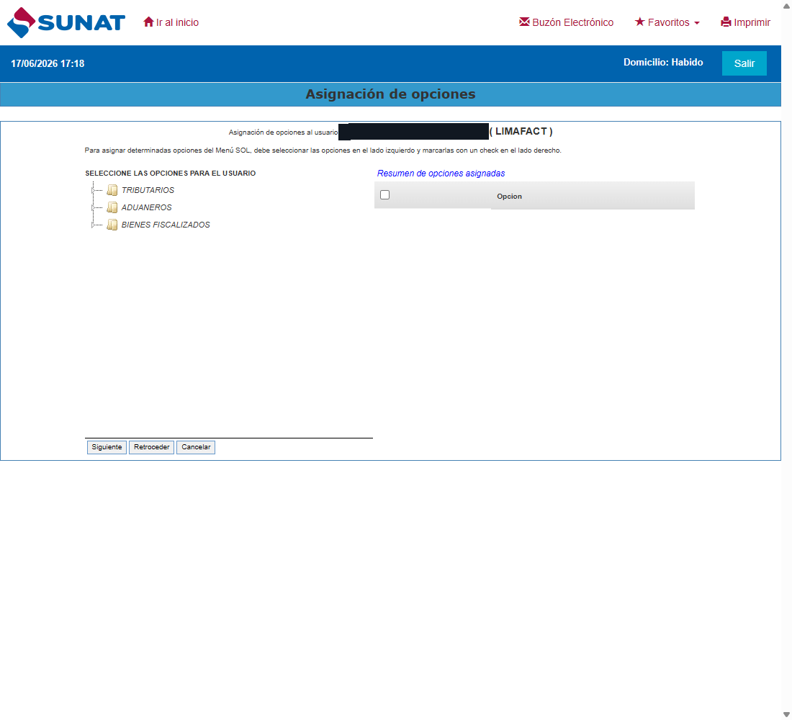Click the Domicilio: Habido status text
792x720 pixels.
[663, 62]
